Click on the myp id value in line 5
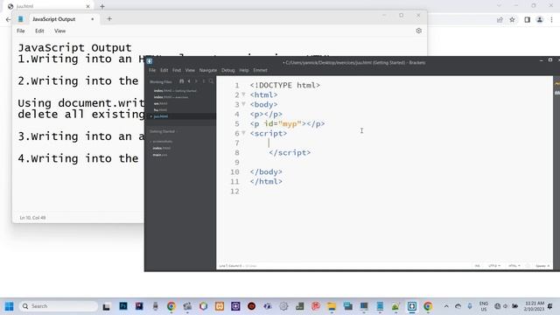The image size is (560, 315). tap(290, 124)
